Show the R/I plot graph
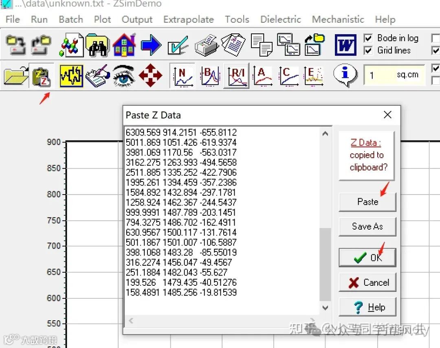The height and width of the screenshot is (348, 440). point(237,76)
